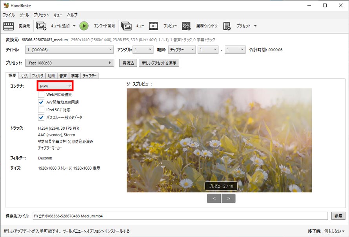Open the アングル dropdown

tap(143, 50)
